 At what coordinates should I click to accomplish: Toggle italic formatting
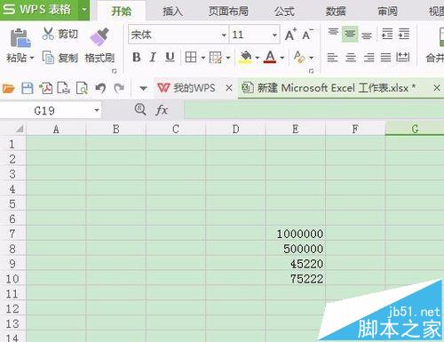153,57
